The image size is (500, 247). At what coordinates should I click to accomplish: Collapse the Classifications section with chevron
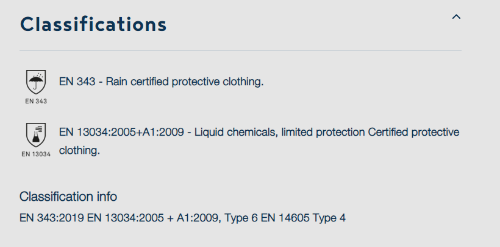coord(456,17)
